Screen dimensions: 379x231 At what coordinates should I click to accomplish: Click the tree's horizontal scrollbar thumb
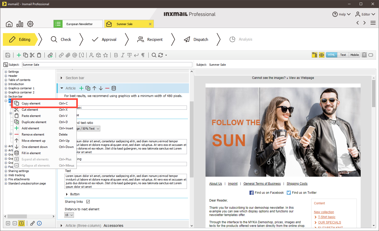(x=17, y=216)
